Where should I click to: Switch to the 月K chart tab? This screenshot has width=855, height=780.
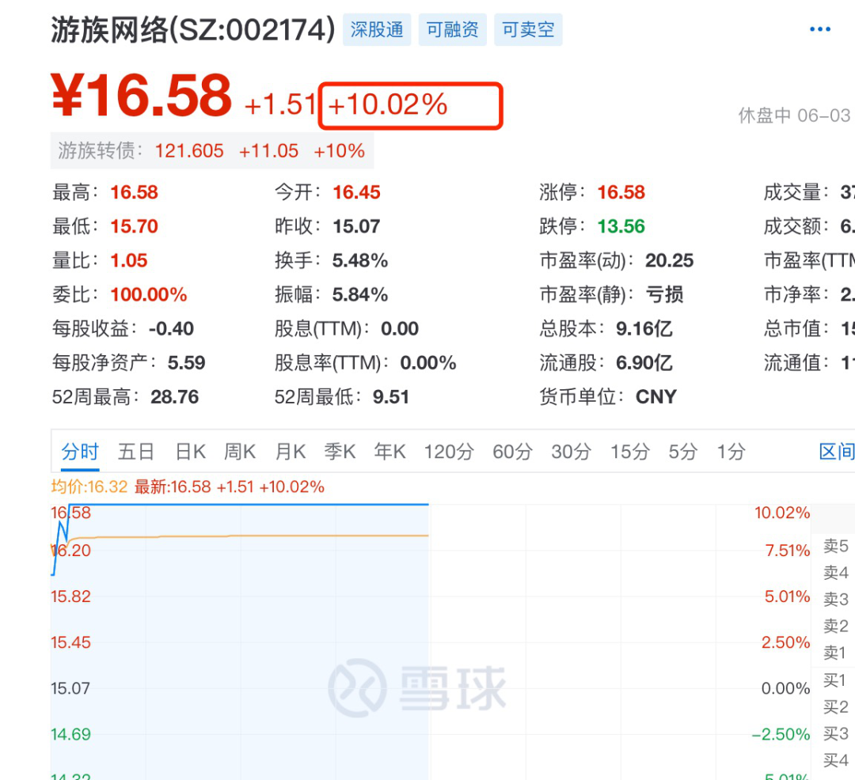click(x=290, y=452)
